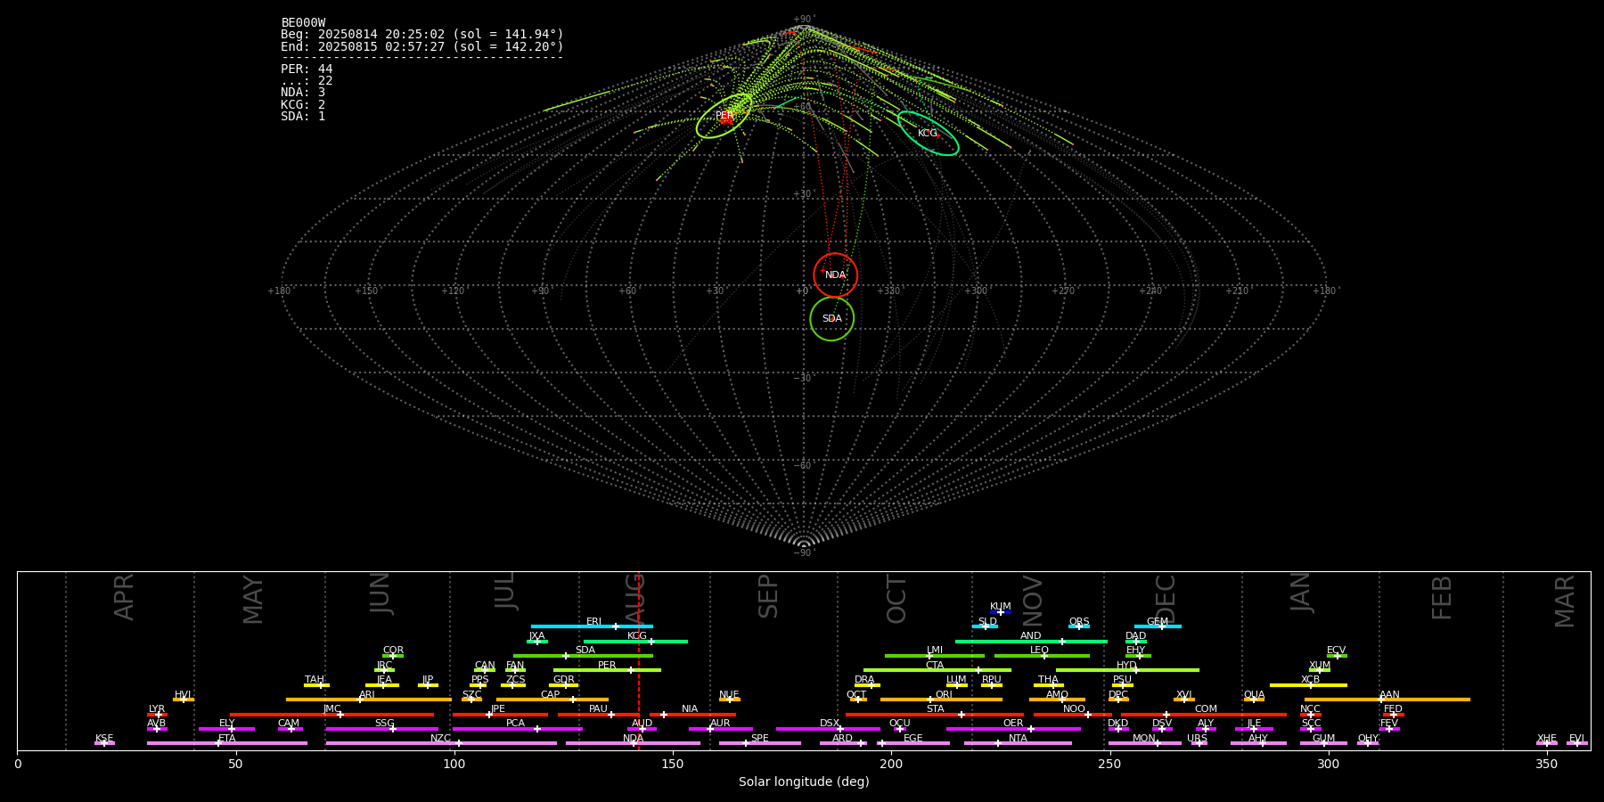Screen dimensions: 1604x802
Task: Click the PAU red bar
Action: click(x=598, y=714)
